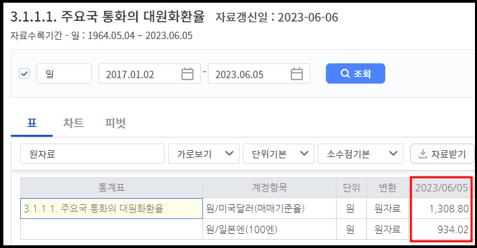Click the page title 3.1.1.1. 주요국 통화의 대원화환율
Screen dimensions: 477x248
coord(108,16)
